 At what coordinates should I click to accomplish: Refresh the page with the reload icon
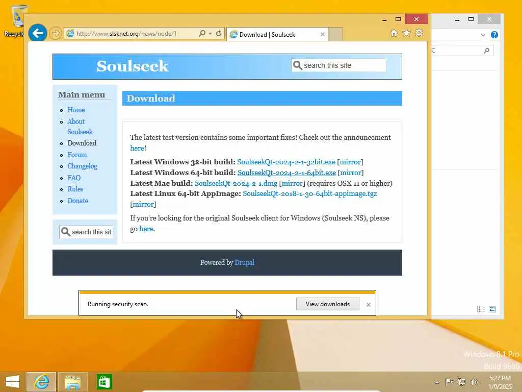pyautogui.click(x=219, y=33)
